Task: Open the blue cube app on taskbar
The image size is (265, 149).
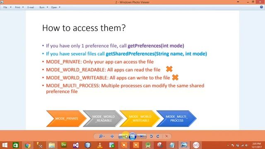Action: [88, 145]
